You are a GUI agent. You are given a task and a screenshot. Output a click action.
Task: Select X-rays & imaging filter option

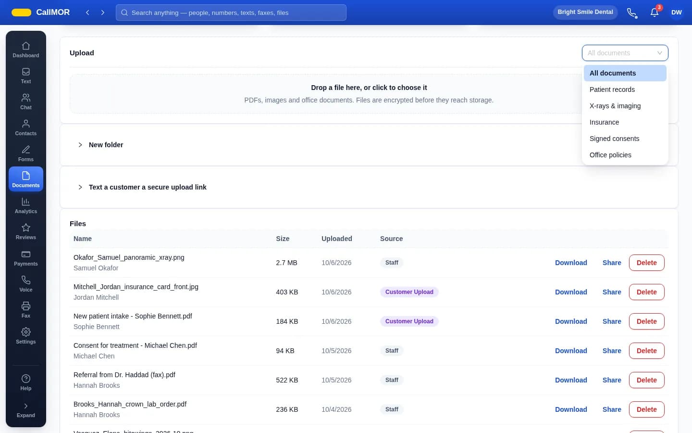click(x=625, y=106)
